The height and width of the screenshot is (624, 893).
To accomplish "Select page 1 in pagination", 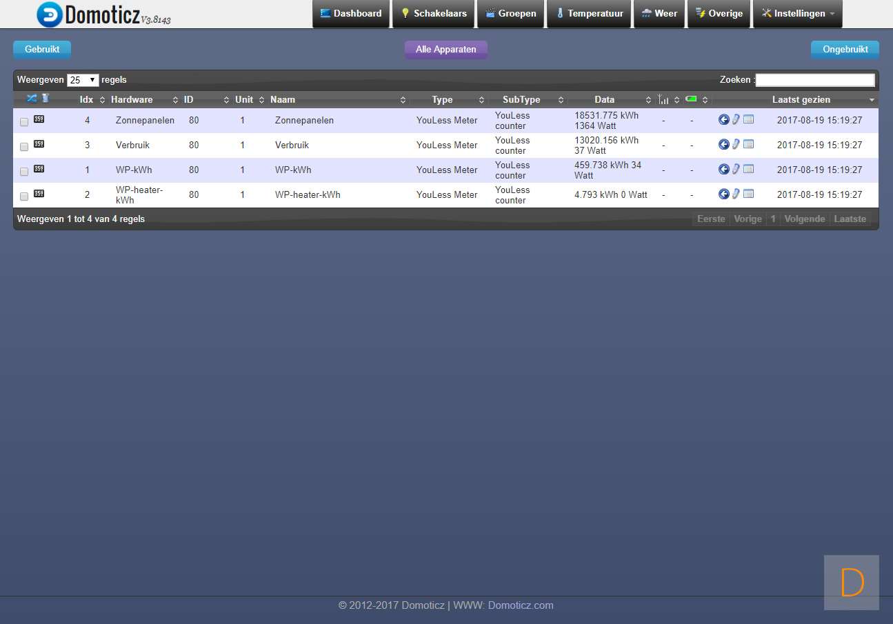I will pos(773,219).
